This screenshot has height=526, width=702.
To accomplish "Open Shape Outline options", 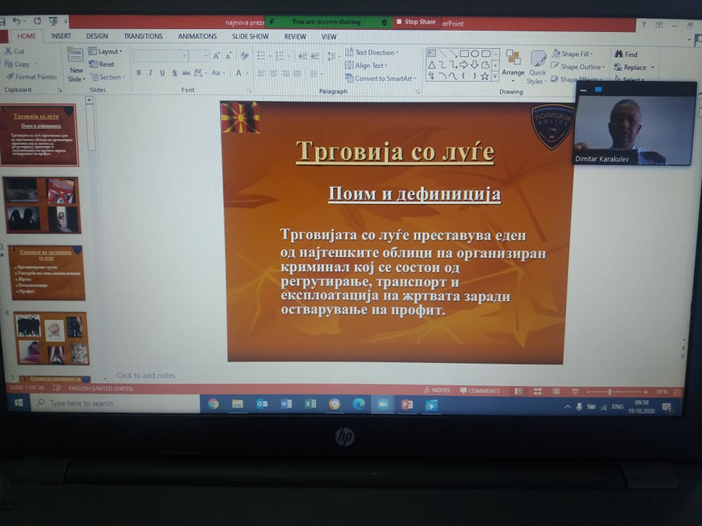I will [x=578, y=66].
